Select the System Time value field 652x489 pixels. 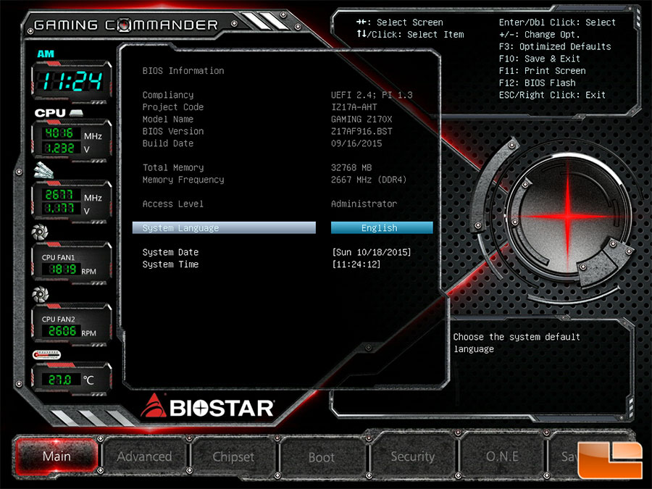[356, 264]
